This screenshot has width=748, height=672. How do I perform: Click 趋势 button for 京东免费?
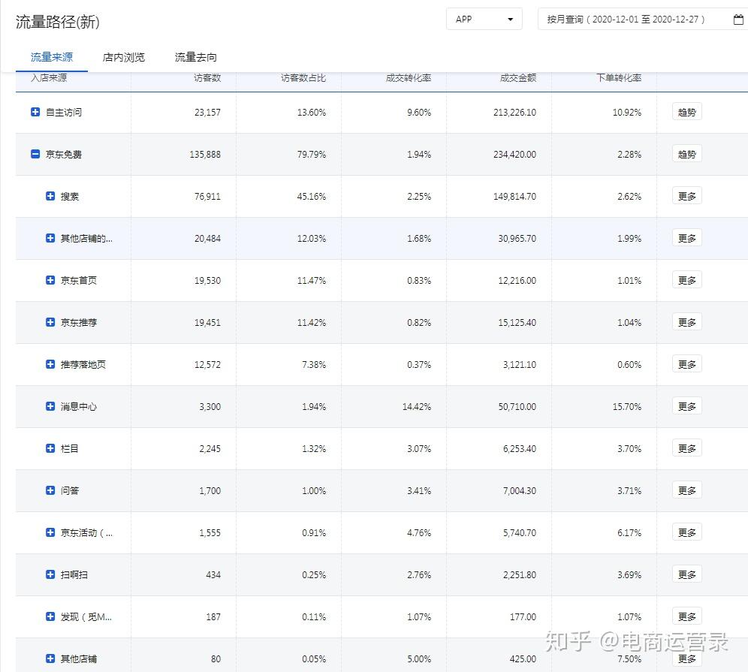point(687,154)
